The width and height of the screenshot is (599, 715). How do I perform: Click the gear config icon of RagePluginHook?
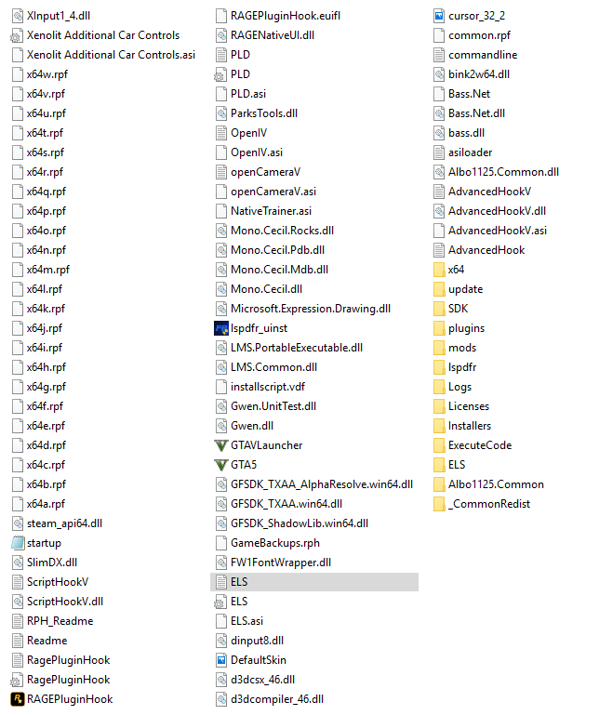pos(18,680)
